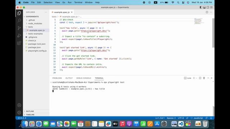Open notifications bell in status bar
Screen dimensions: 230x129
pyautogui.click(x=211, y=118)
